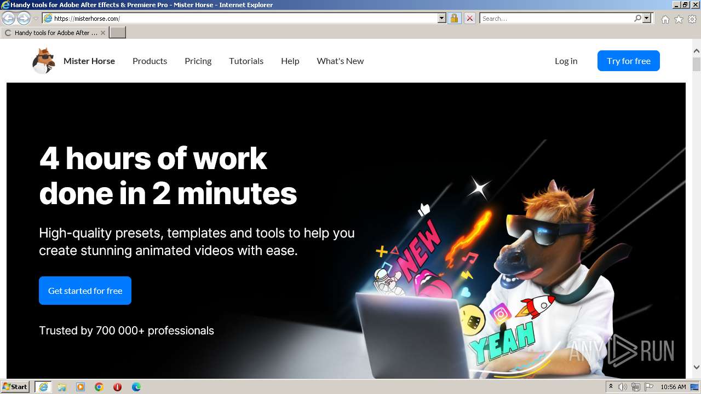Click the Mister Horse logo icon

(x=43, y=61)
